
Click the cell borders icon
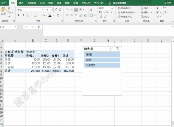[x=35, y=15]
